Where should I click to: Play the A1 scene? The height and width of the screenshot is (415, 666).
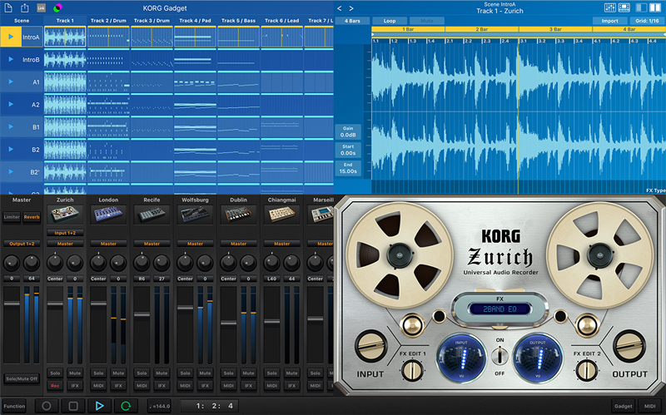[11, 82]
